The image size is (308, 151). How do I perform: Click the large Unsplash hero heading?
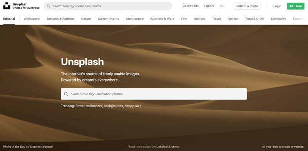coord(82,62)
